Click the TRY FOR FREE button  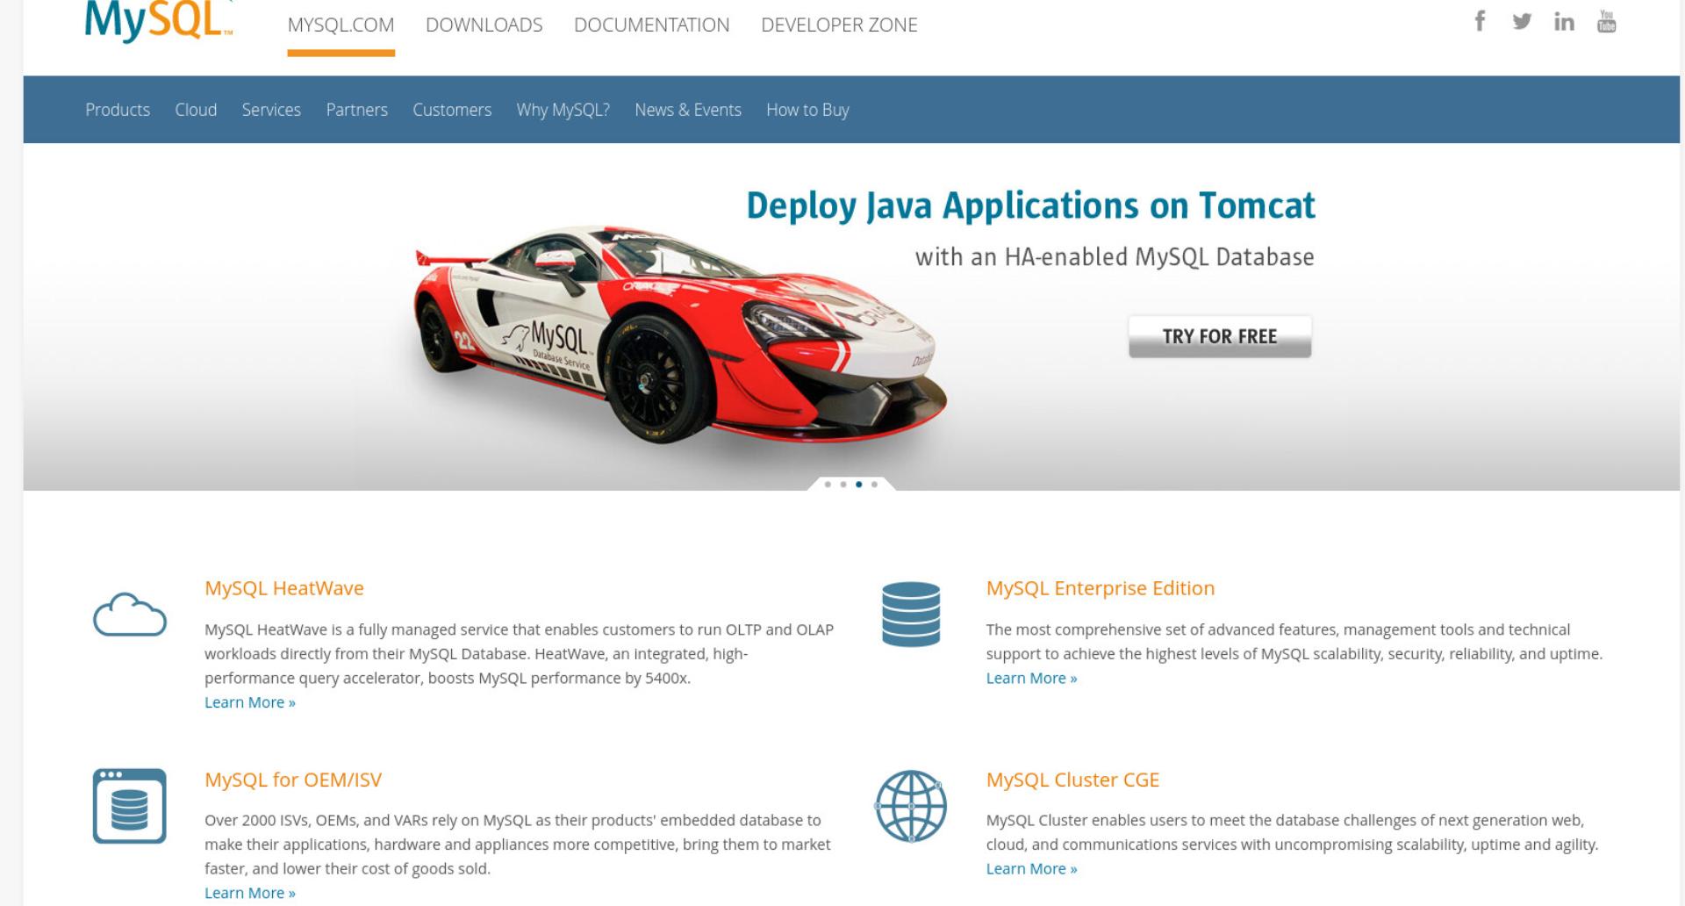click(x=1220, y=336)
